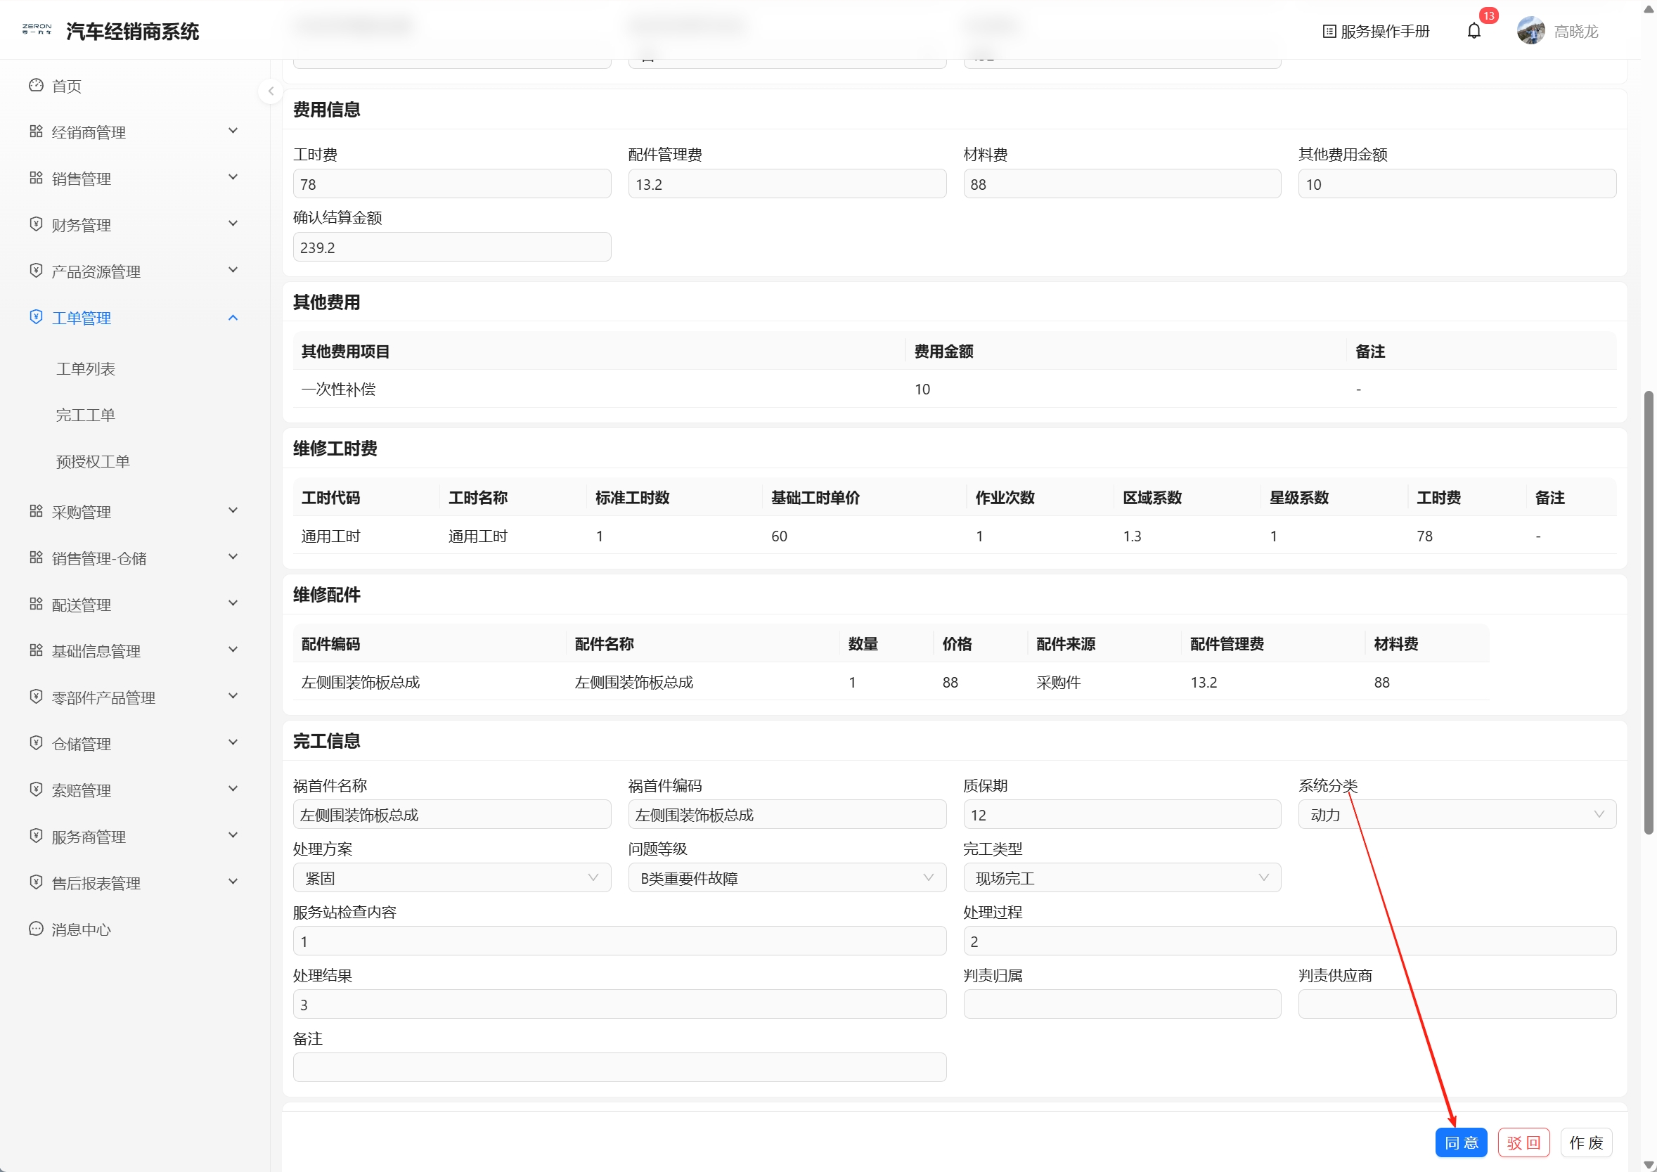Click the 售后报表管理 shield icon
Viewport: 1657px width, 1172px height.
36,882
